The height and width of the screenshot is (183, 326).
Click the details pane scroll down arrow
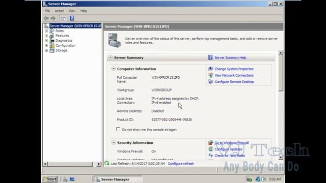(x=281, y=157)
